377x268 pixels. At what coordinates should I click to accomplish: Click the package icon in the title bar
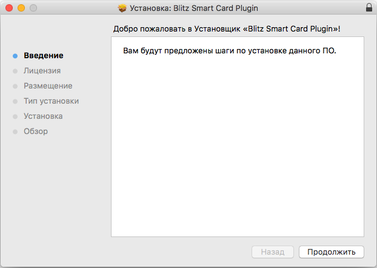(122, 8)
